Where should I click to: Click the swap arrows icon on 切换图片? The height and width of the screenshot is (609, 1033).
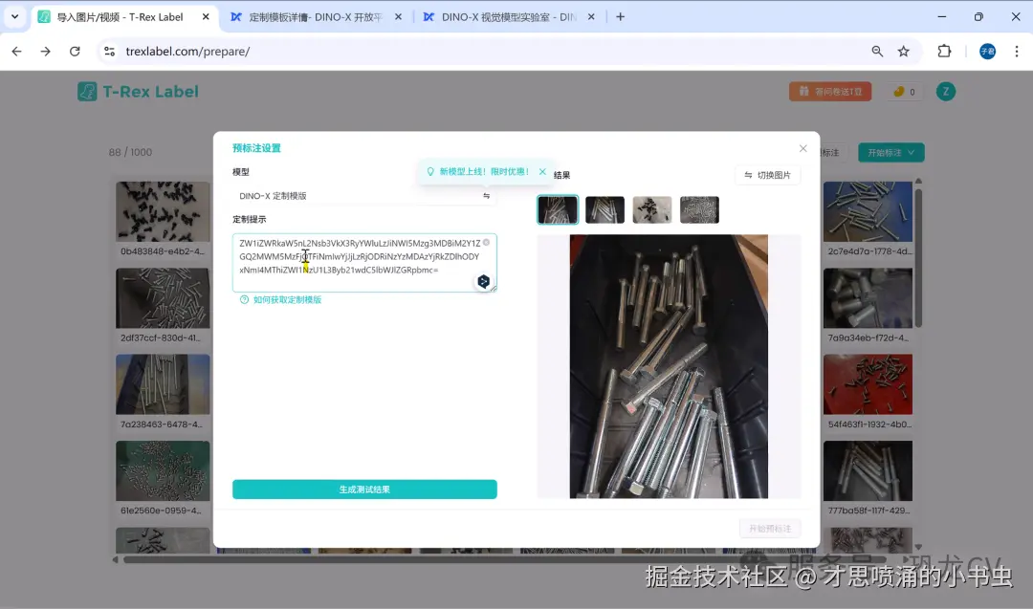point(747,176)
